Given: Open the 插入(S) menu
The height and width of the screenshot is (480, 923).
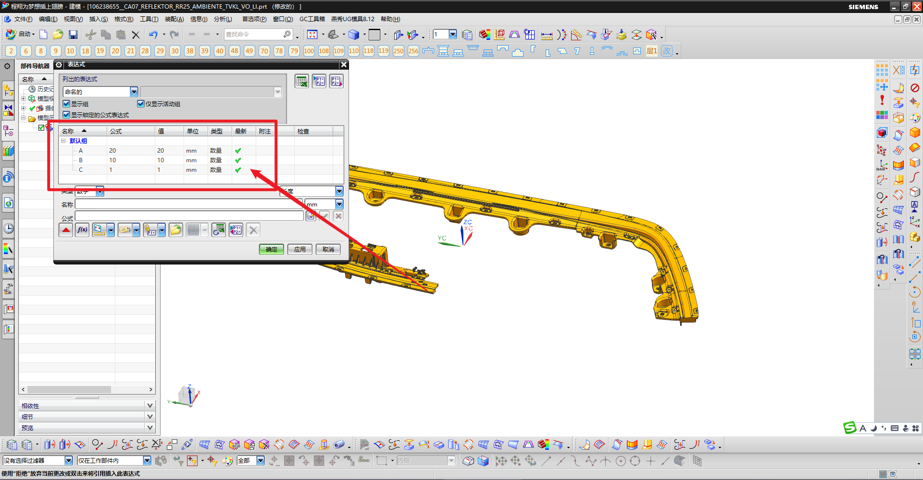Looking at the screenshot, I should pos(99,19).
